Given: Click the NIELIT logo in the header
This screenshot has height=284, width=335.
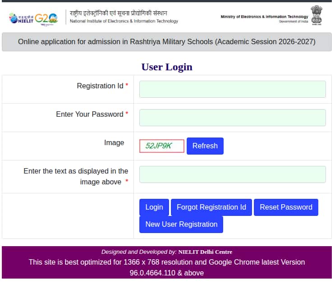Looking at the screenshot, I should pos(21,18).
